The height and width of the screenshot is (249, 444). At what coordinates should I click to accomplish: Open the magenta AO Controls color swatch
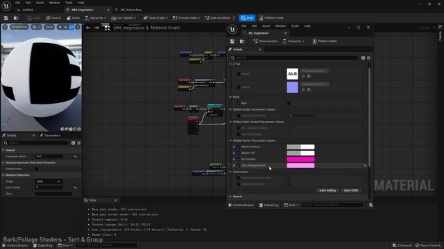pos(300,159)
